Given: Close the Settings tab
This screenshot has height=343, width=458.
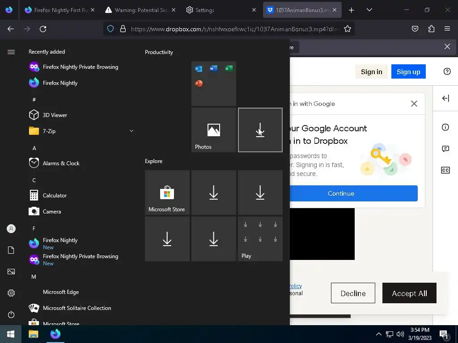Looking at the screenshot, I should coord(254,10).
